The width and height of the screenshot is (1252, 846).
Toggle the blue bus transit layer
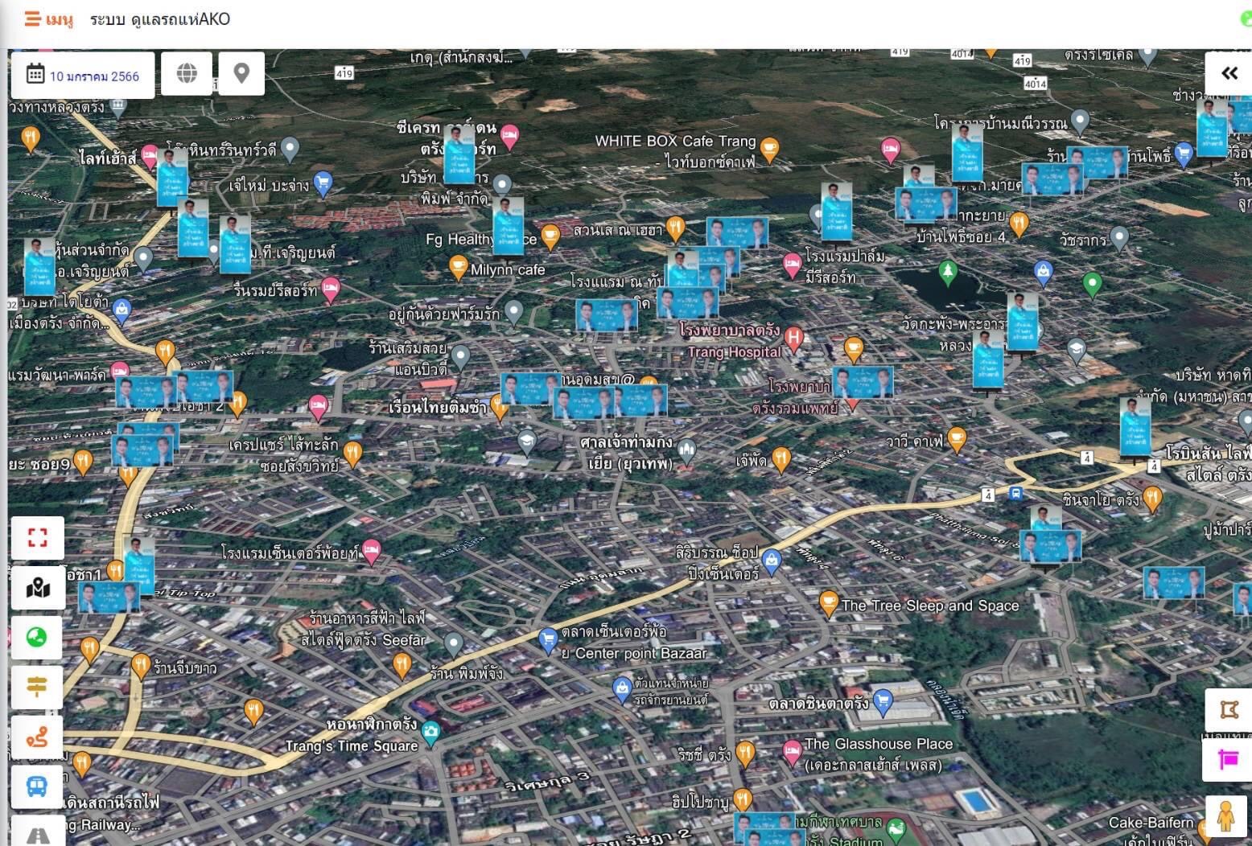click(x=37, y=786)
